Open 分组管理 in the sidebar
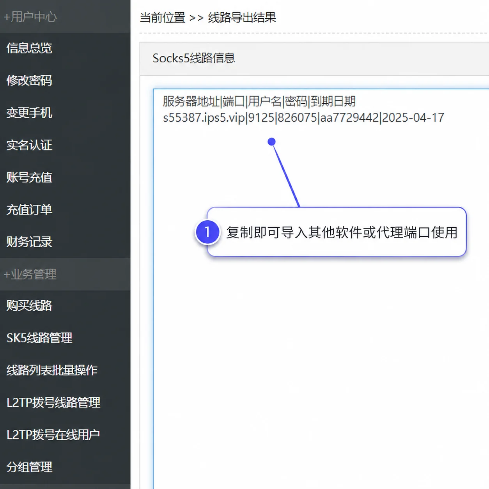Viewport: 489px width, 489px height. tap(29, 467)
